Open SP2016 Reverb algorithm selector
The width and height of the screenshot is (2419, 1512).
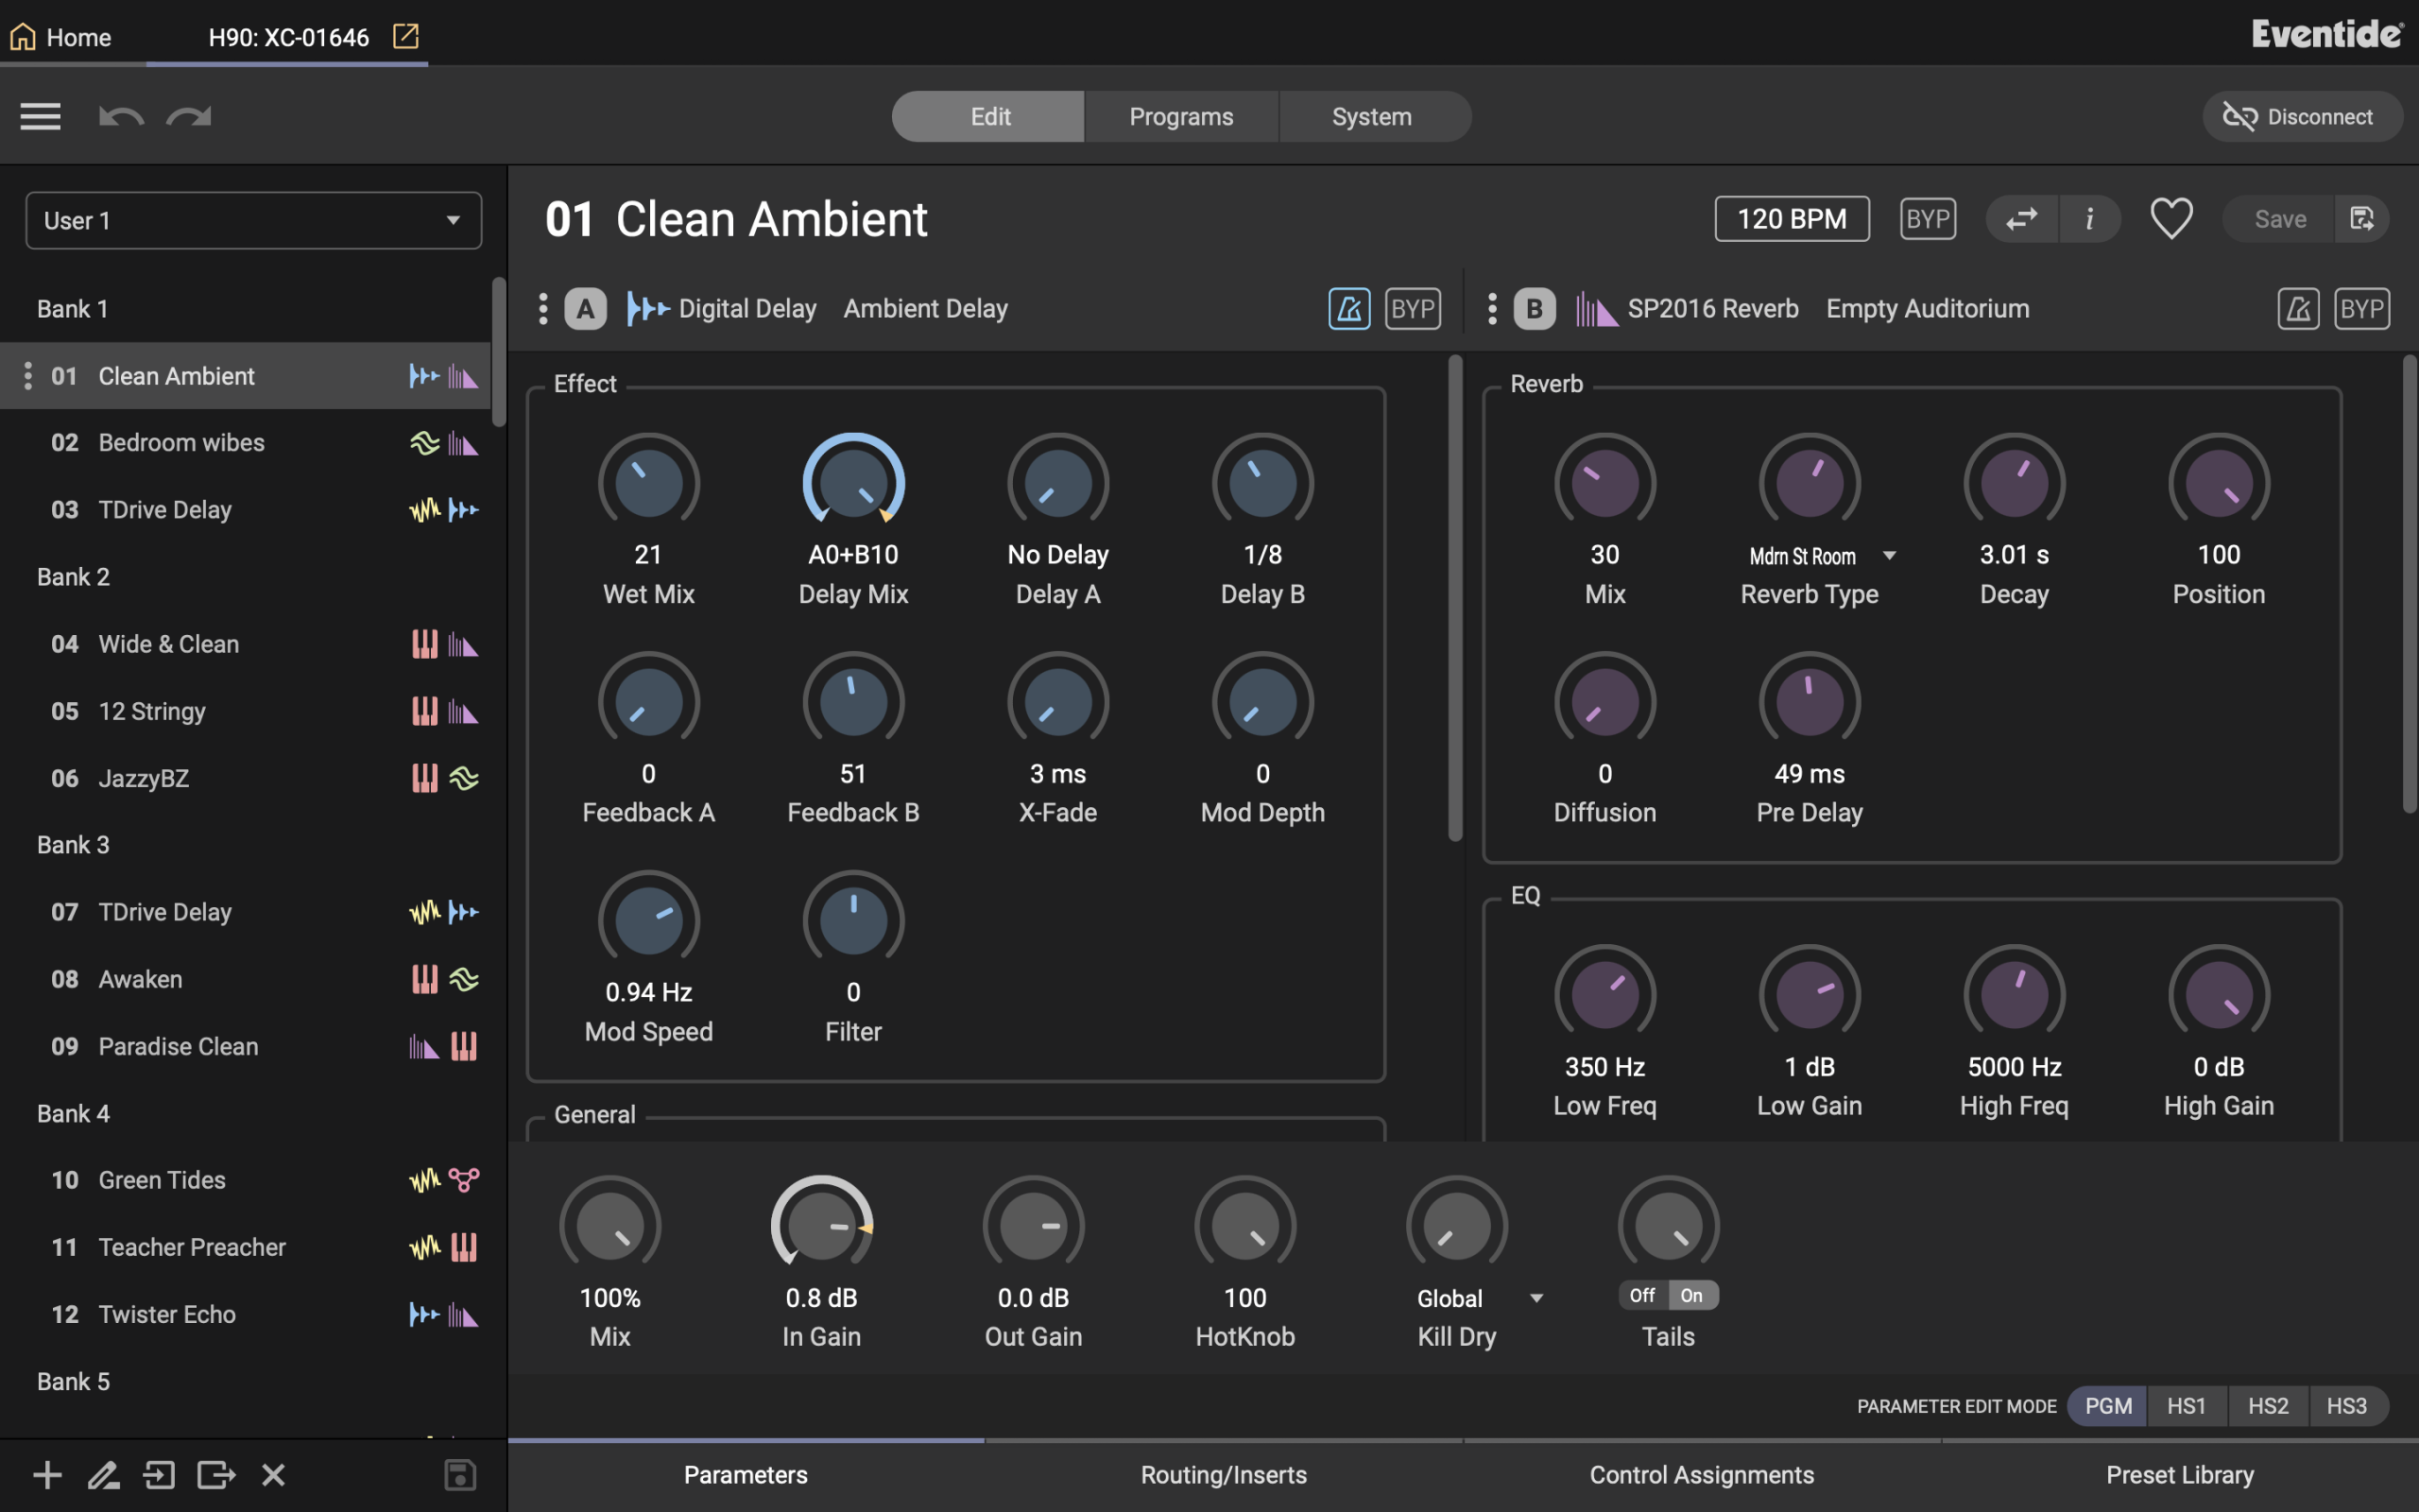[x=1712, y=308]
